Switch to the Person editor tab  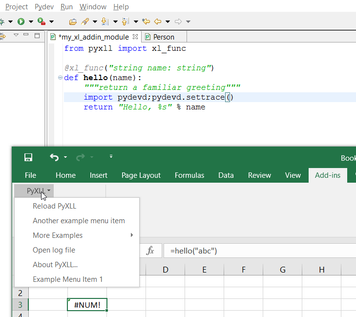tap(163, 37)
